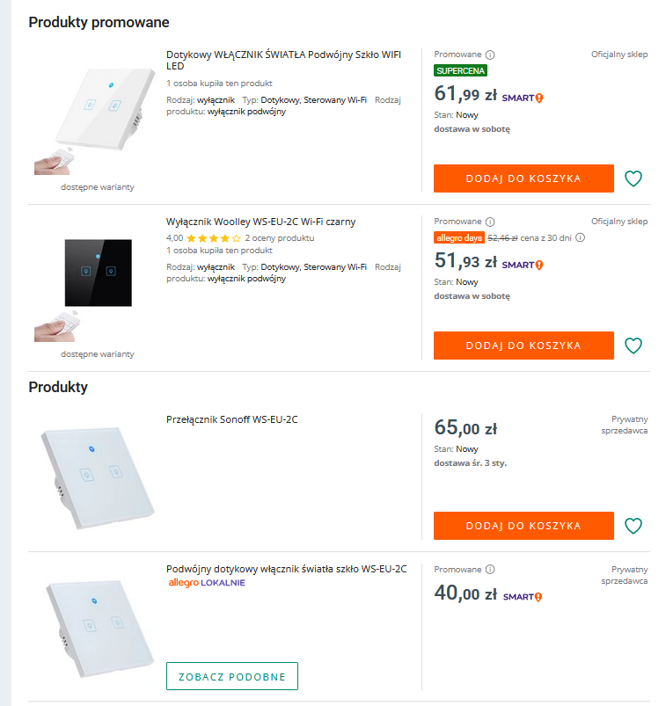
Task: Add black Woolley switch to cart
Action: coord(523,346)
